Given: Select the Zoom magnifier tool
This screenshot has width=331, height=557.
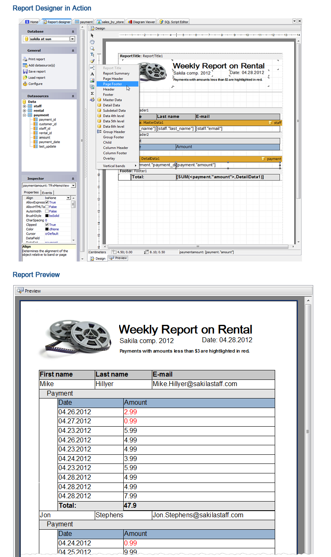Looking at the screenshot, I should [x=92, y=48].
